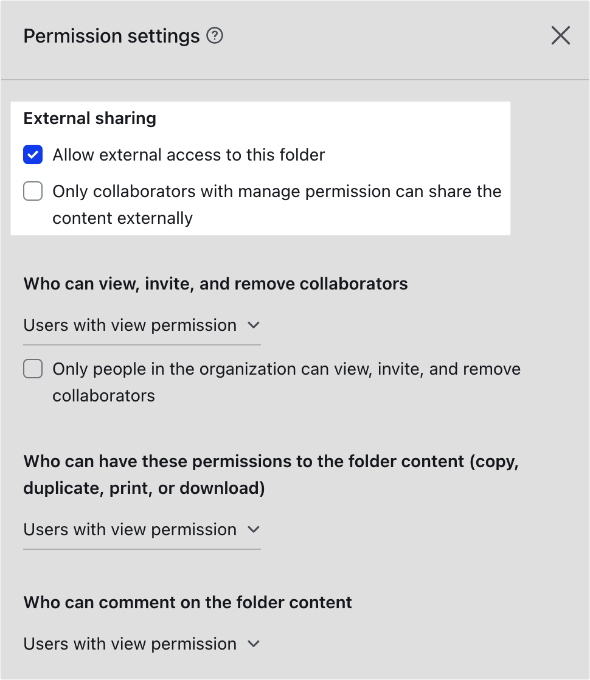The image size is (590, 680).
Task: Click the checked external access checkbox icon
Action: pos(33,154)
